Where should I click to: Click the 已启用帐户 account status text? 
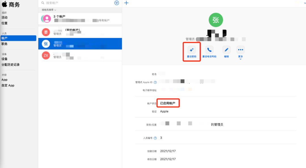tap(168, 103)
